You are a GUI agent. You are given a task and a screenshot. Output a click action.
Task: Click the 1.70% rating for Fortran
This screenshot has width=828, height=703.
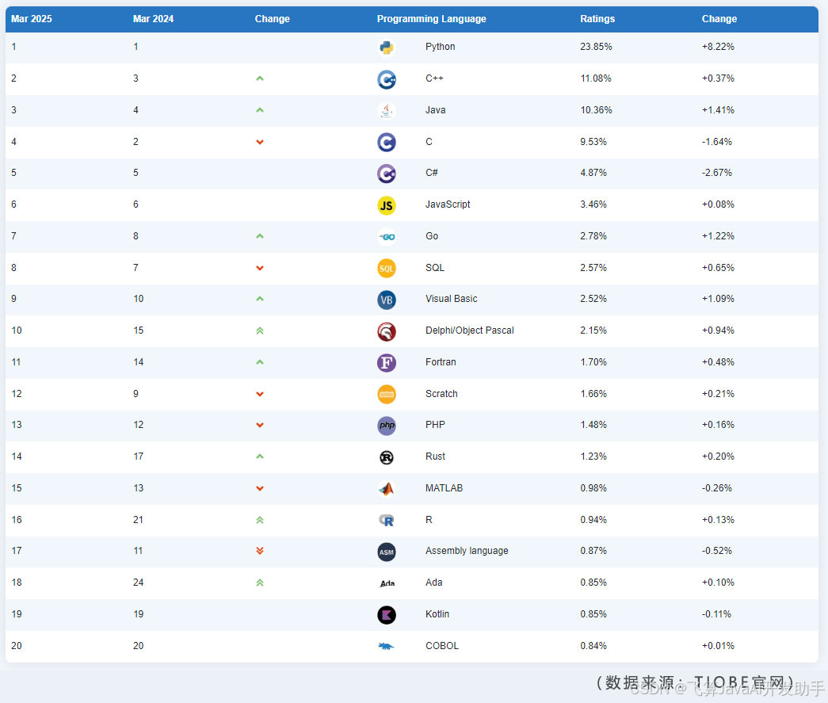pyautogui.click(x=593, y=361)
